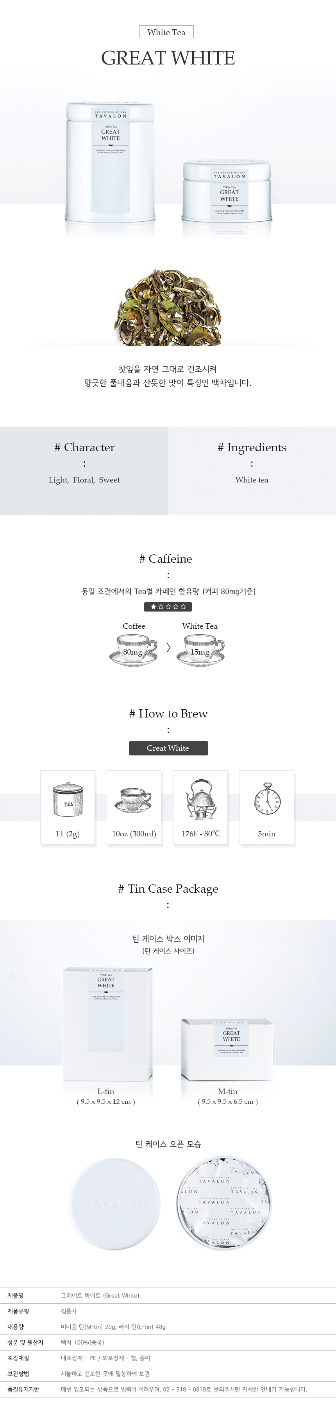Image resolution: width=336 pixels, height=1417 pixels.
Task: Click the kettle icon labeled 176F - 80°C
Action: (x=200, y=799)
